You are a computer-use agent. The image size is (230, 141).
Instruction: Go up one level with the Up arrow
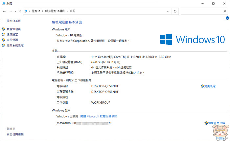tap(20, 11)
